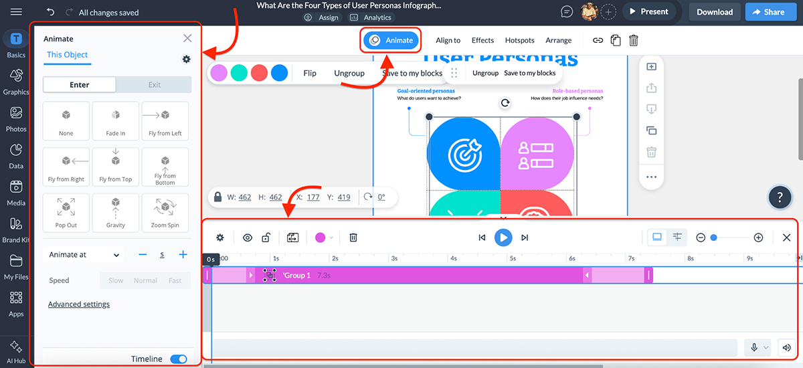
Task: Undo the last change
Action: (x=50, y=12)
